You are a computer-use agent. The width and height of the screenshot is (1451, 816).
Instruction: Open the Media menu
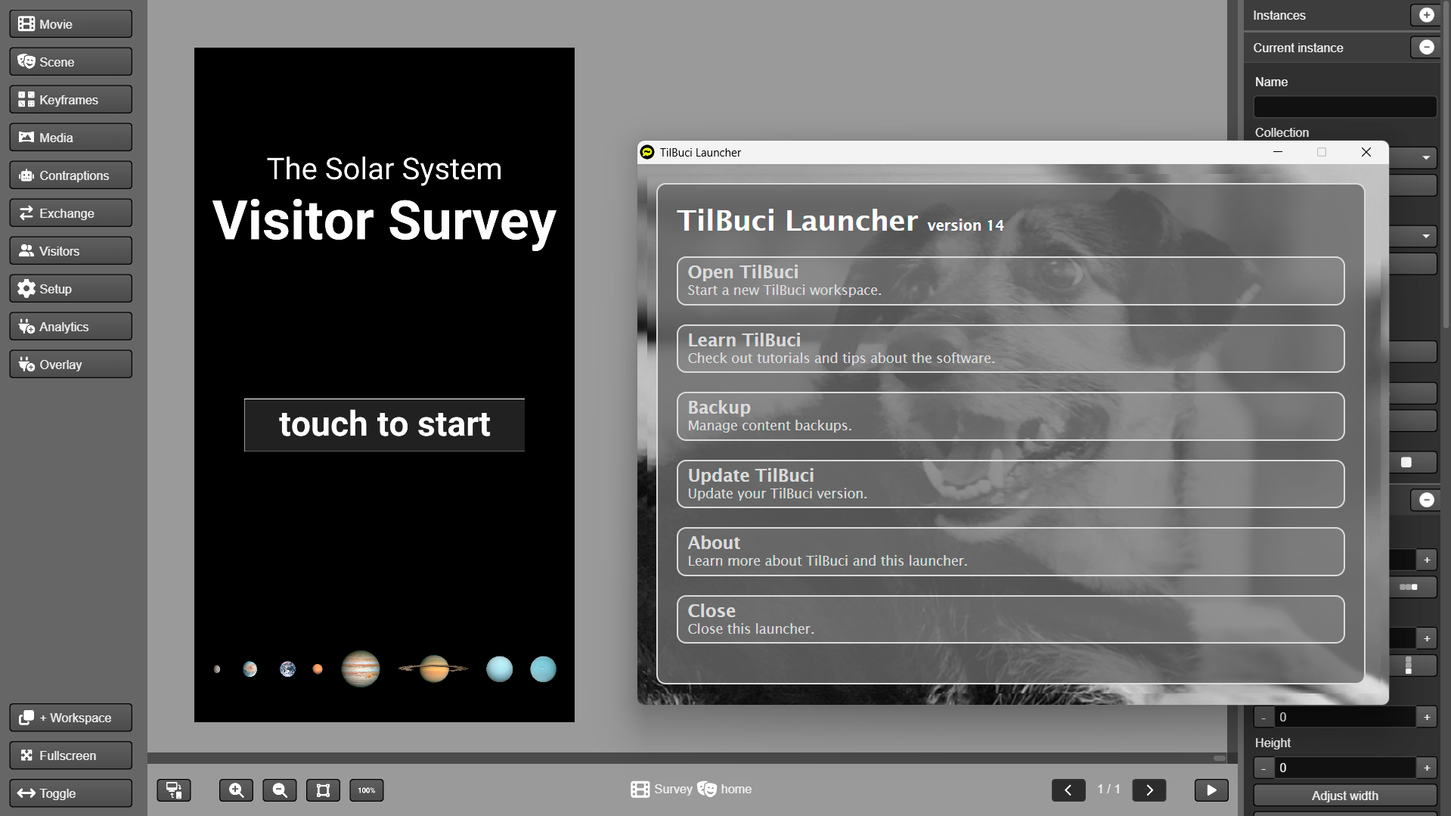pyautogui.click(x=71, y=138)
